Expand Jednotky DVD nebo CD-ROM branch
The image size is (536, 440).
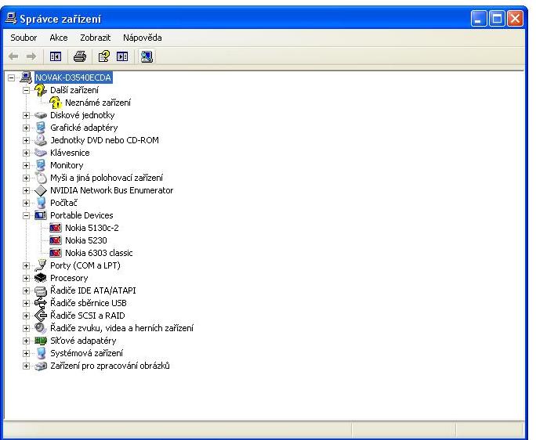[26, 140]
